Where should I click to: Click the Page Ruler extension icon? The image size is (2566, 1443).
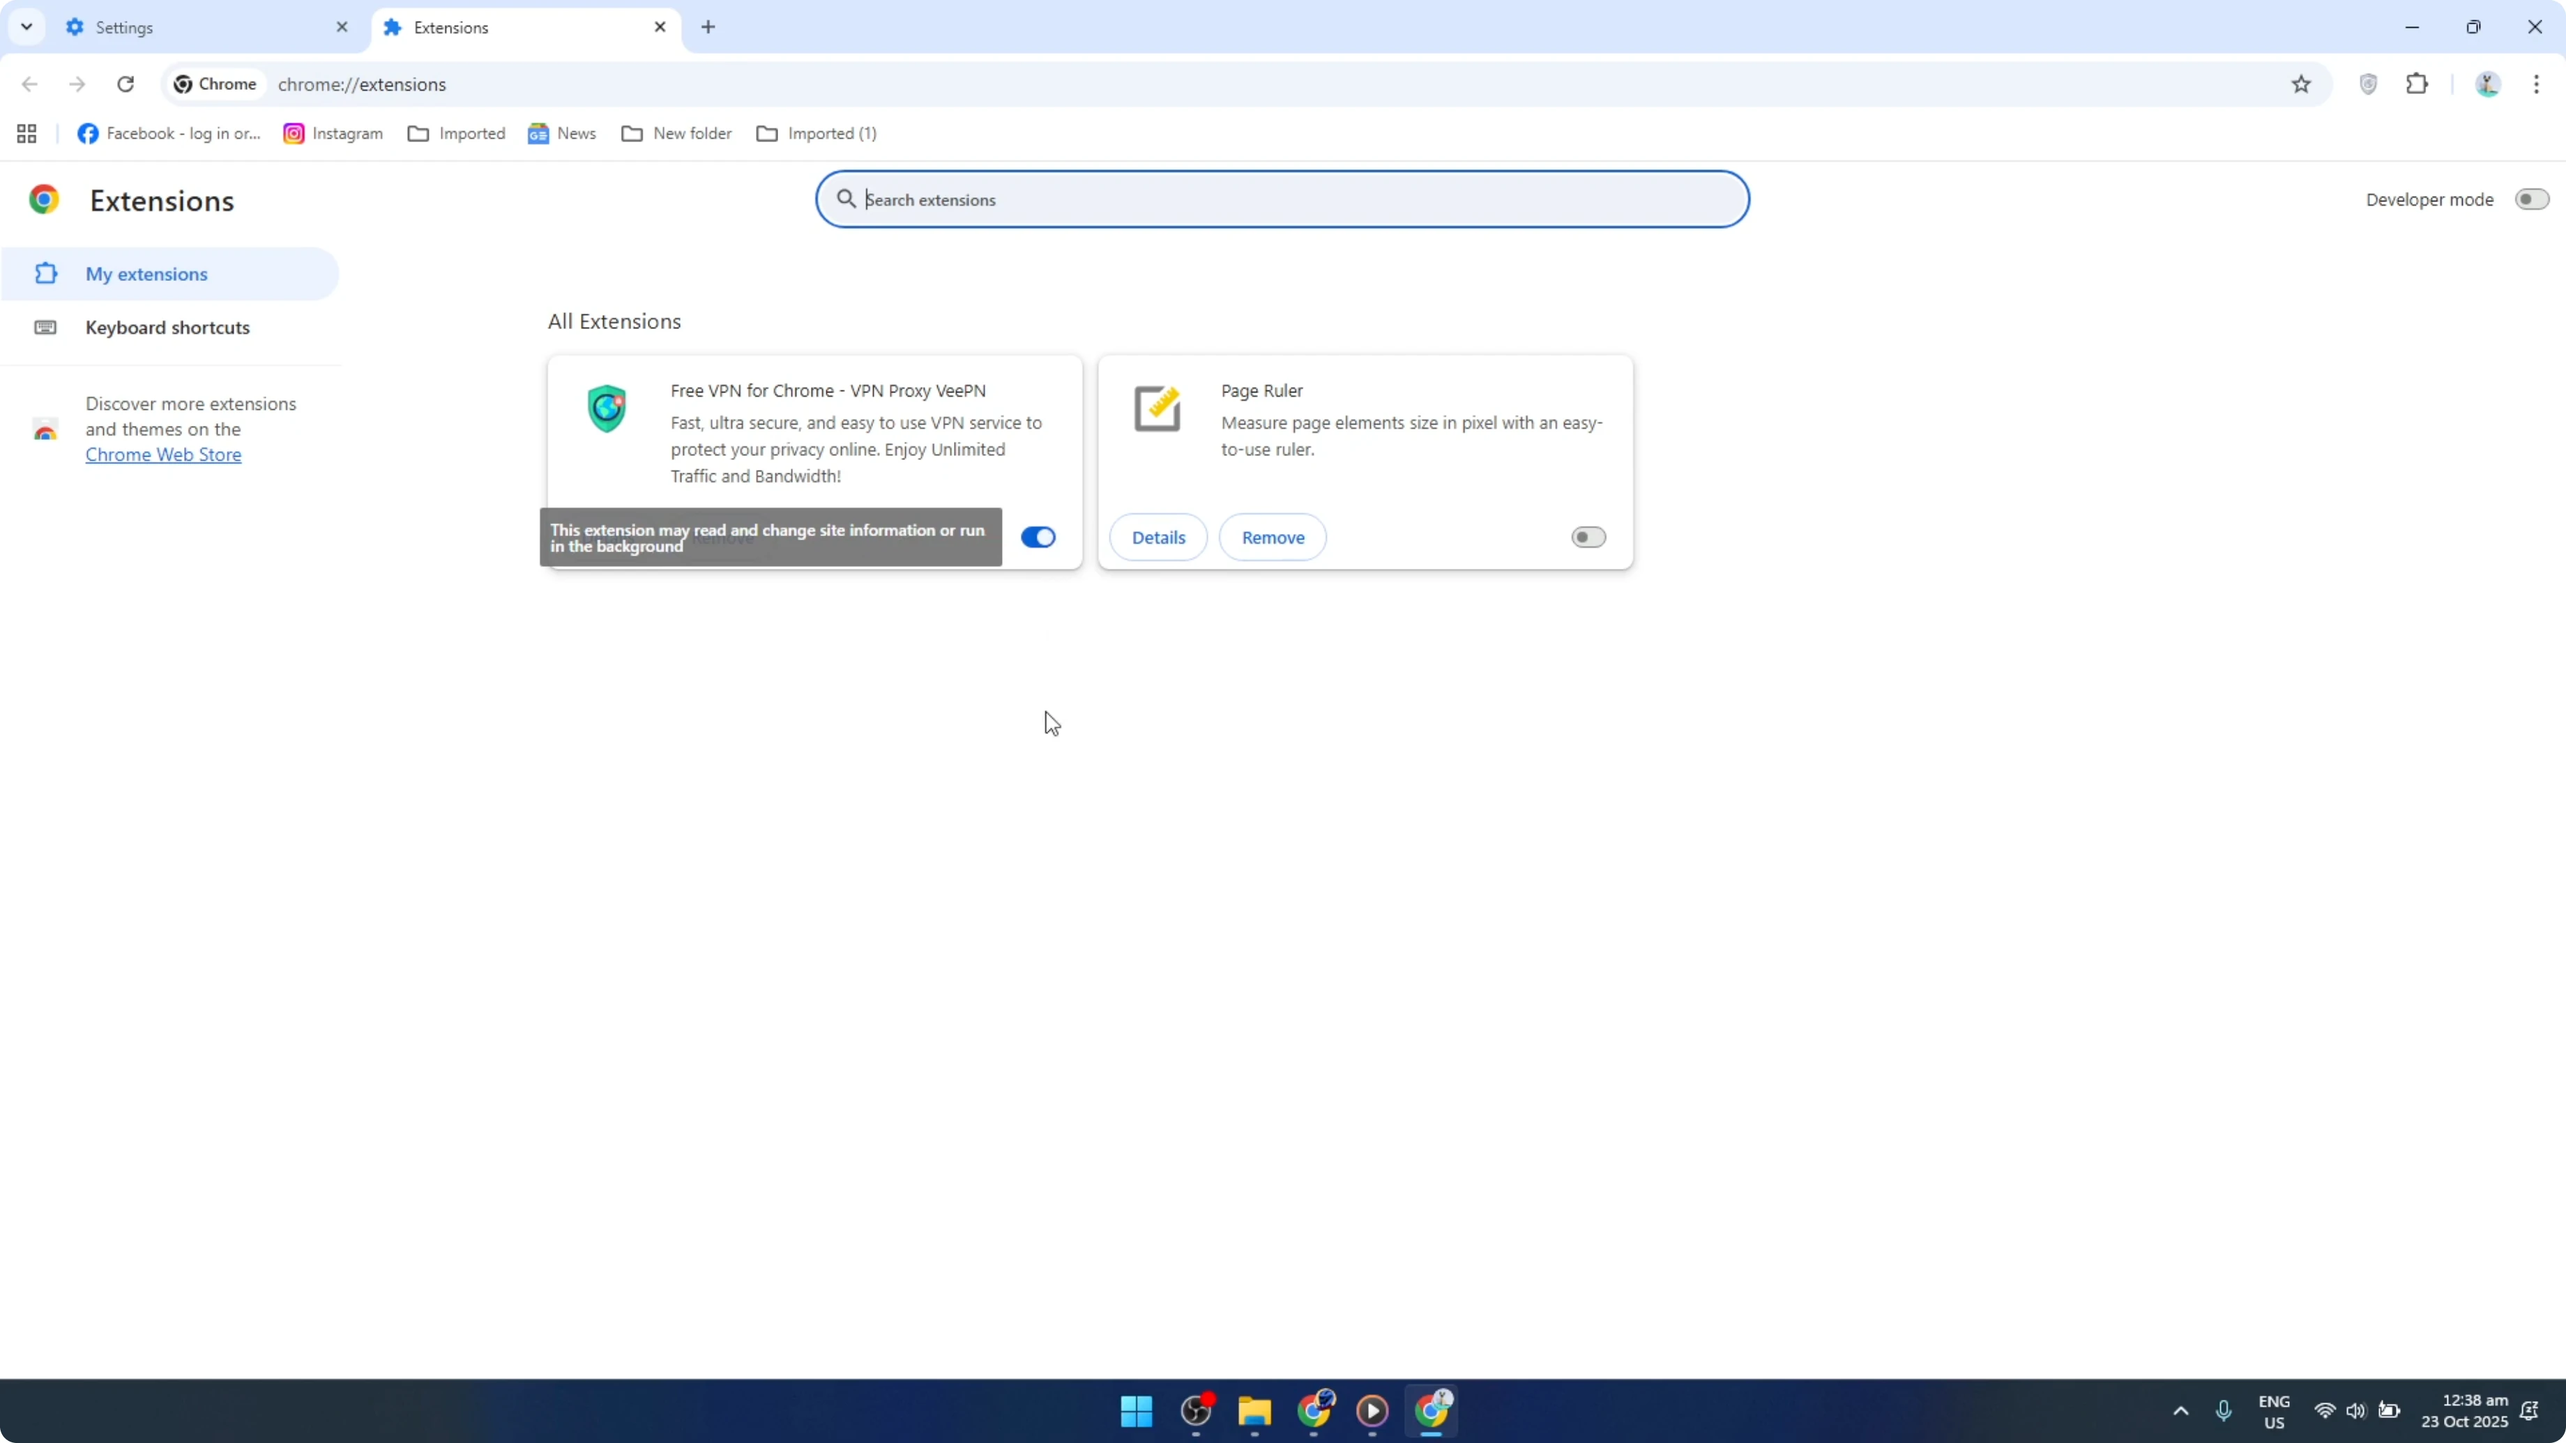pyautogui.click(x=1157, y=407)
